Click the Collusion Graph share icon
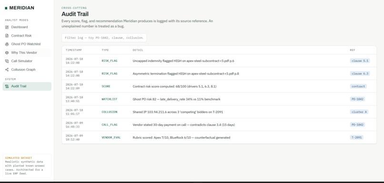The image size is (384, 183). pyautogui.click(x=7, y=69)
